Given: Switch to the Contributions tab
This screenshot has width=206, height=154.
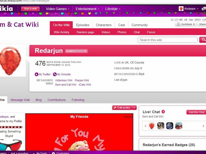Looking at the screenshot, I should [x=57, y=100].
